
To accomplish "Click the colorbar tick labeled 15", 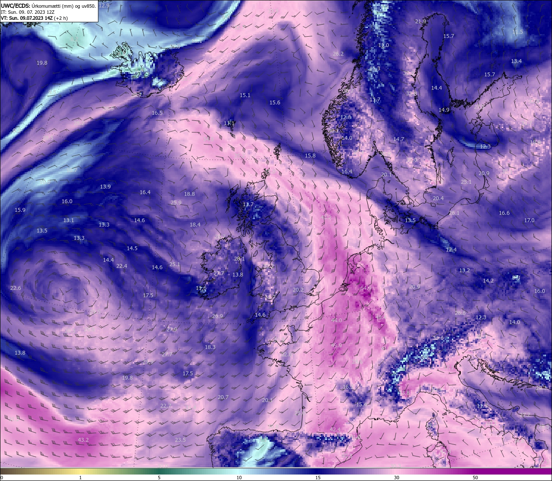I will point(317,478).
